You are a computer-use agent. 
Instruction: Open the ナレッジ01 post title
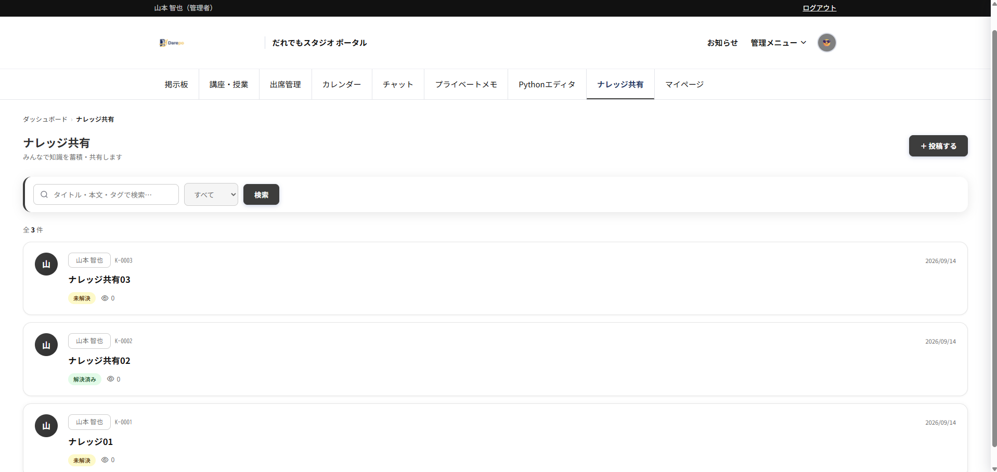point(90,442)
